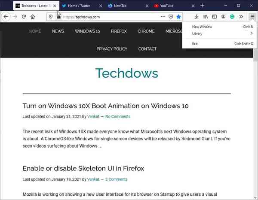Open the Firefox account icon
The image size is (258, 200).
[223, 17]
